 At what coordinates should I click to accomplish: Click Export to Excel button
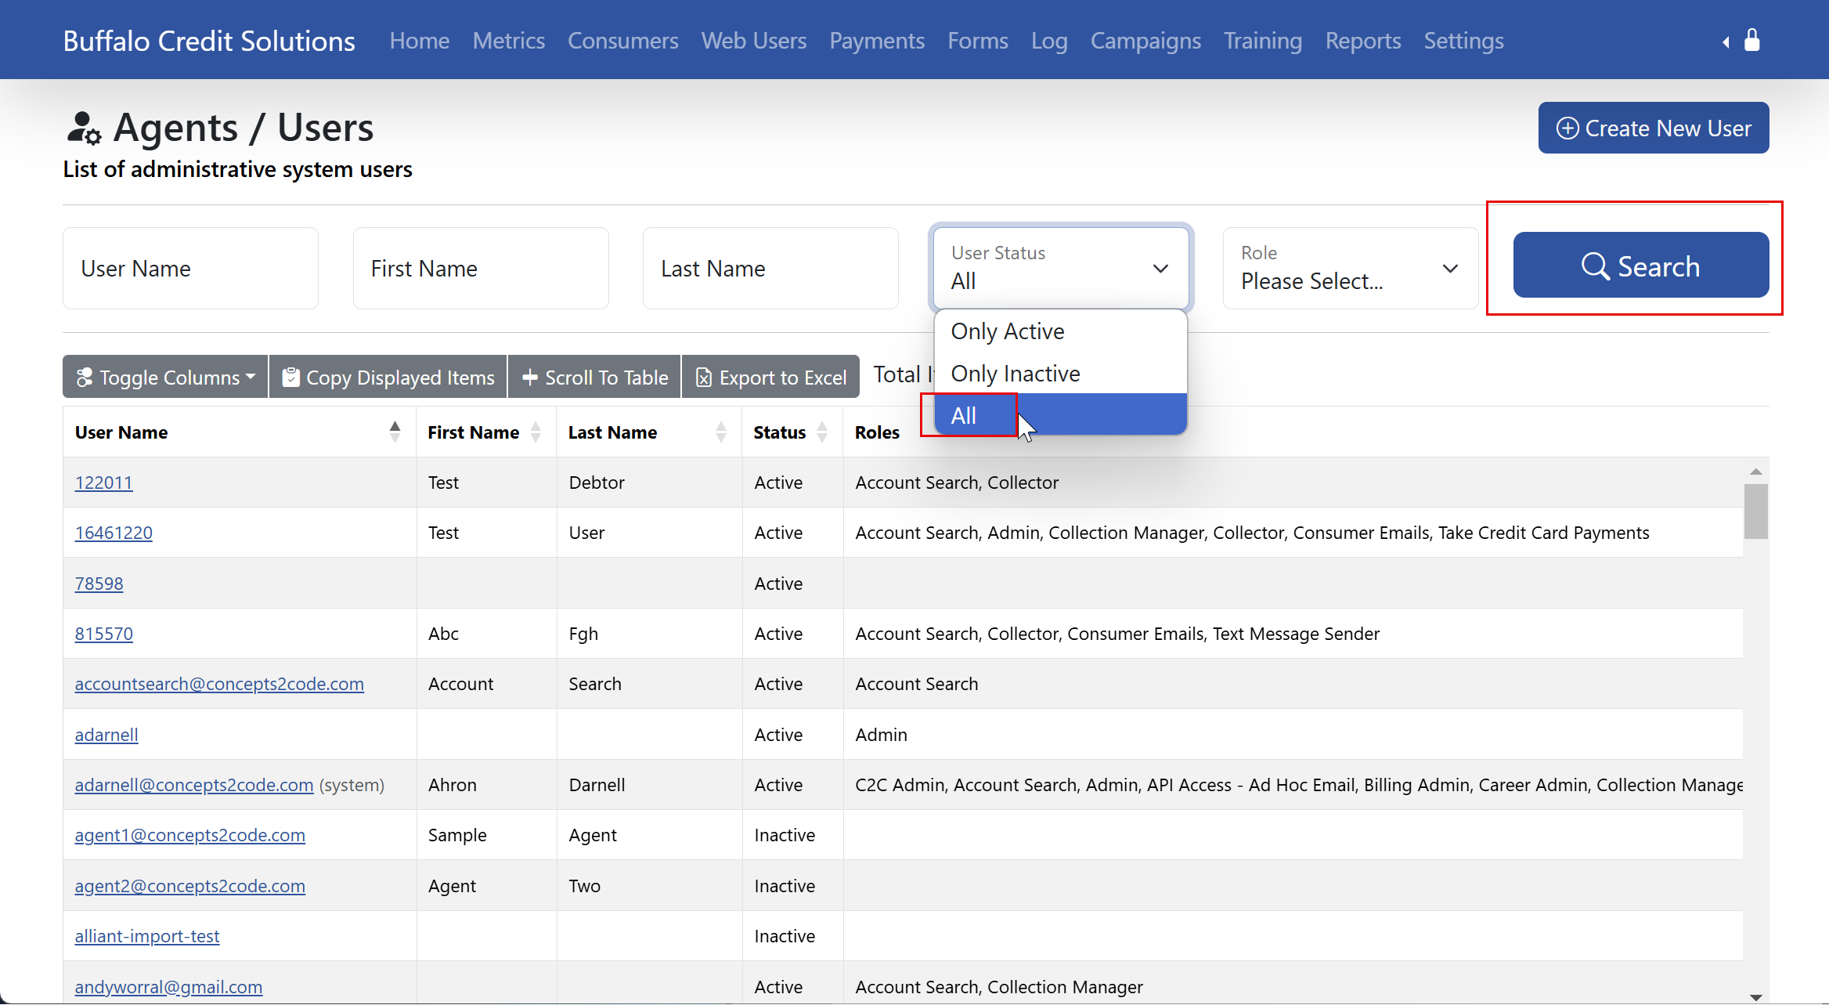point(771,378)
